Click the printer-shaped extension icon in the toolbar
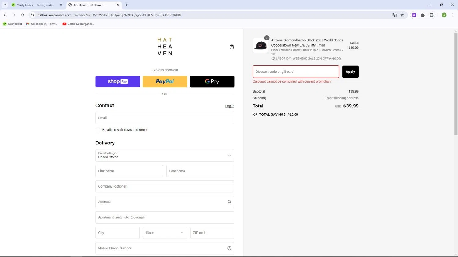The image size is (458, 257). point(423,15)
